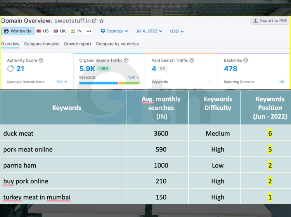Click the Authority Score donut chart icon
Image resolution: width=291 pixels, height=217 pixels.
(10, 69)
